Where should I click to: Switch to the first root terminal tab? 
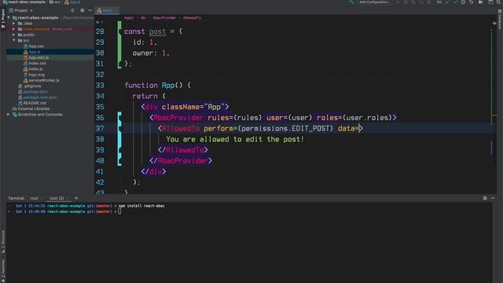pyautogui.click(x=34, y=198)
